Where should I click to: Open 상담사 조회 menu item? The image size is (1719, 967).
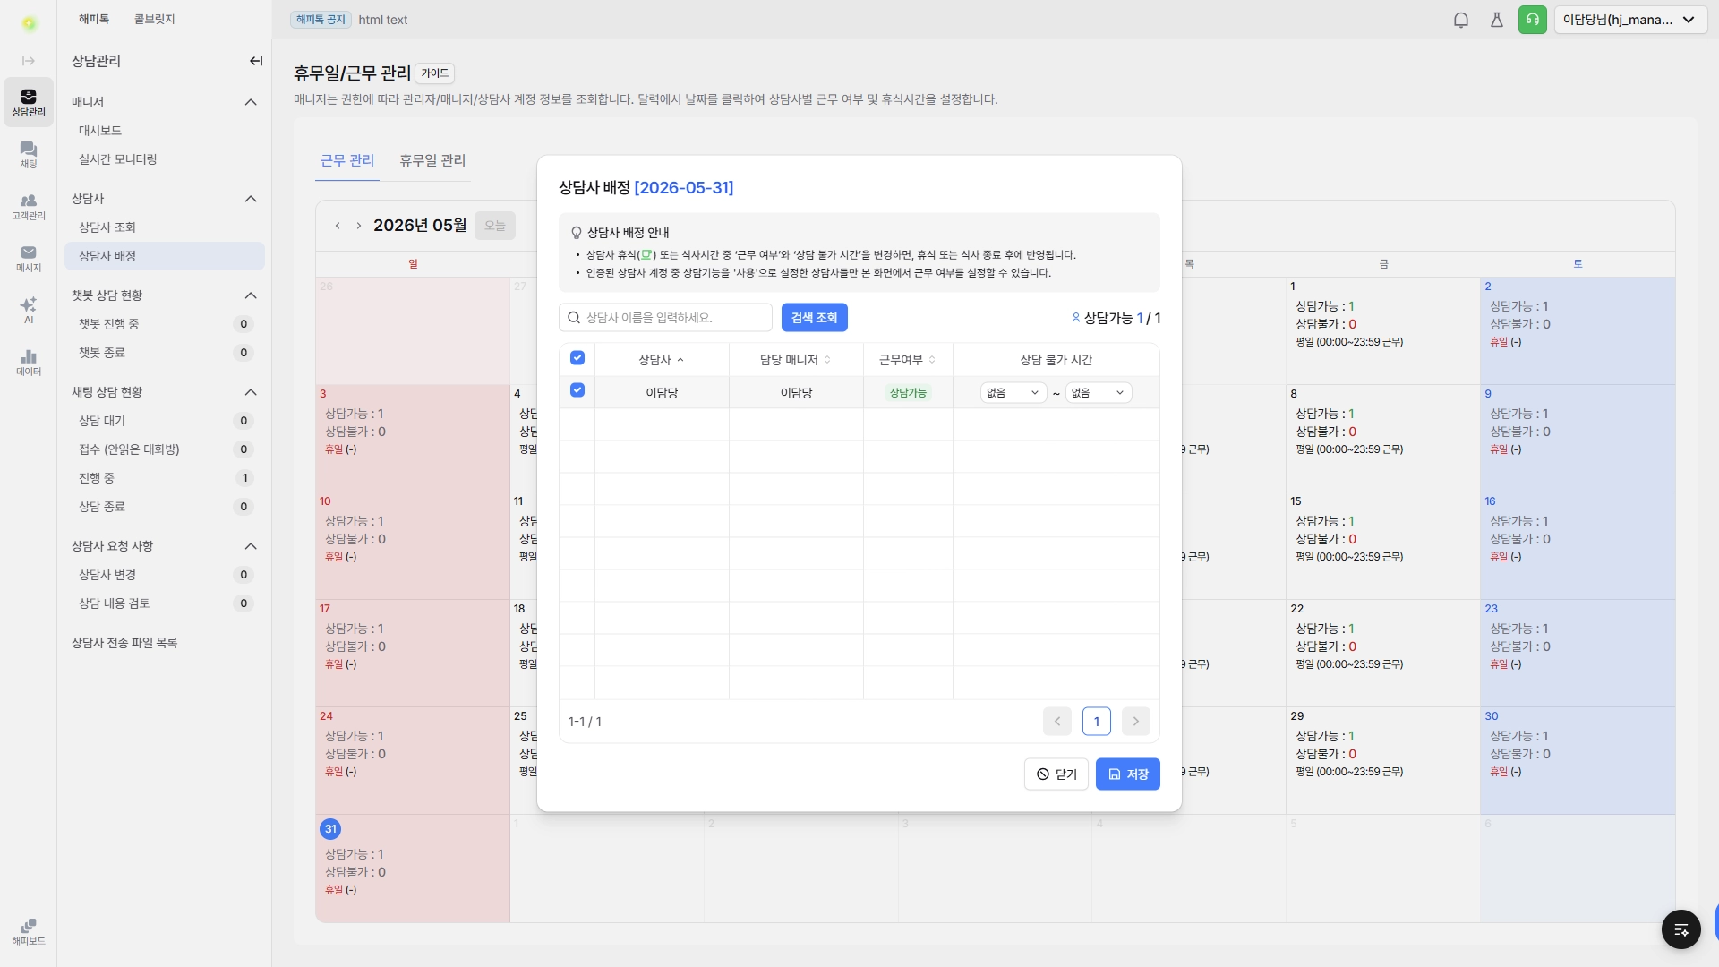click(x=165, y=227)
